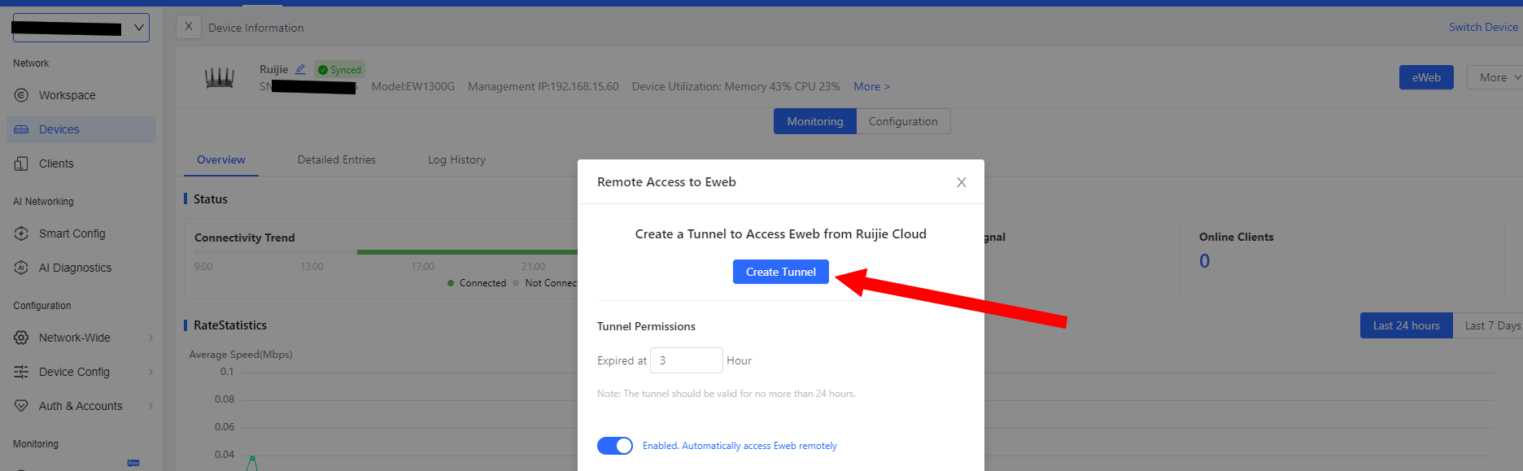Viewport: 1523px width, 471px height.
Task: Switch to the Configuration tab
Action: [902, 121]
